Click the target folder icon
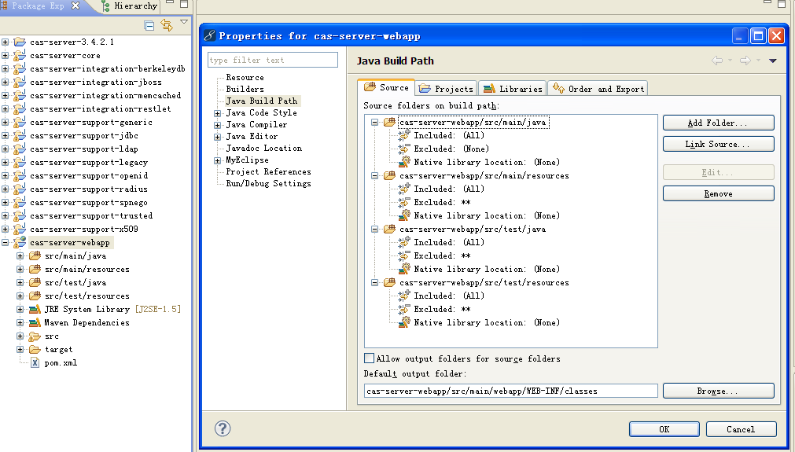 [35, 350]
